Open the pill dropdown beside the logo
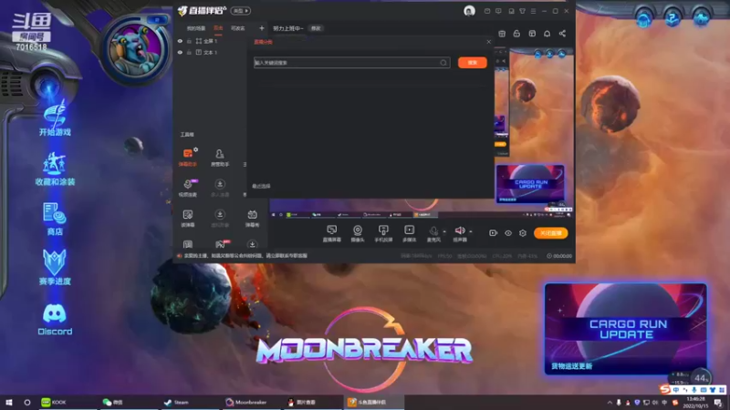 [241, 11]
